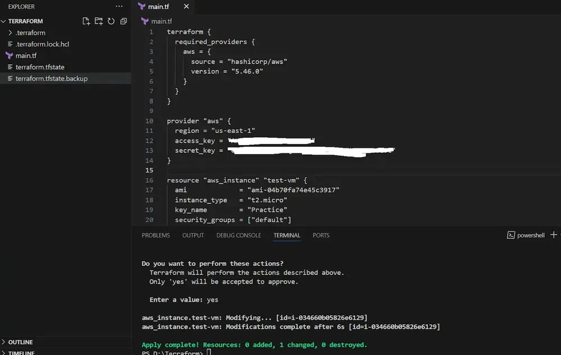Click on 'required_providers' in line 2
The height and width of the screenshot is (355, 561).
tap(211, 42)
